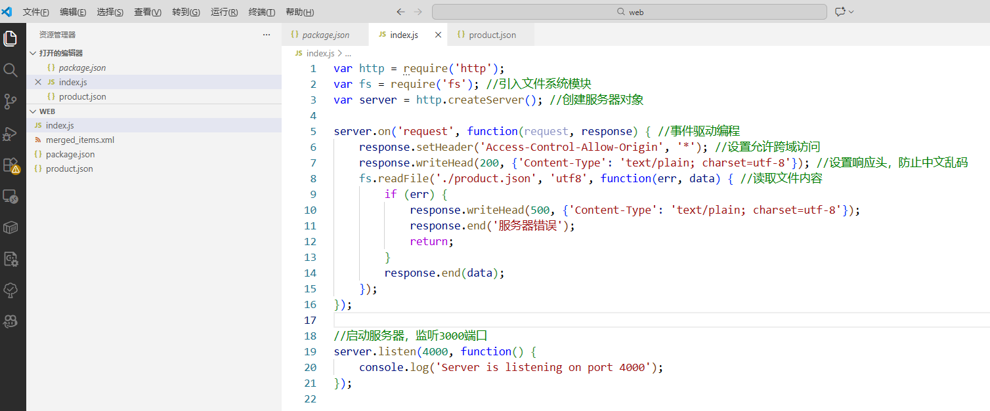990x411 pixels.
Task: Open the 文件(F) menu
Action: [x=35, y=12]
